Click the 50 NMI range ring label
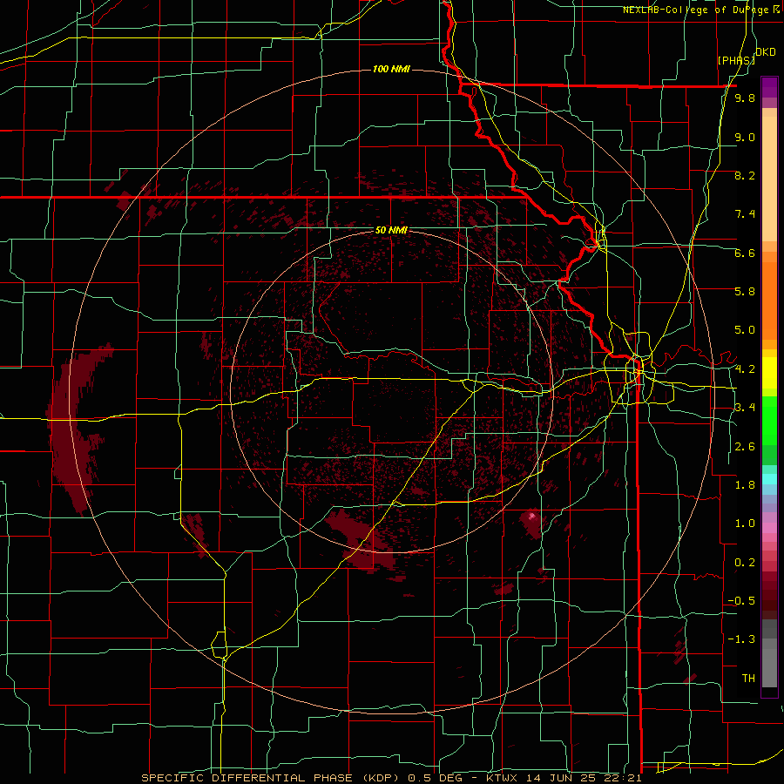This screenshot has width=784, height=784. [x=391, y=230]
